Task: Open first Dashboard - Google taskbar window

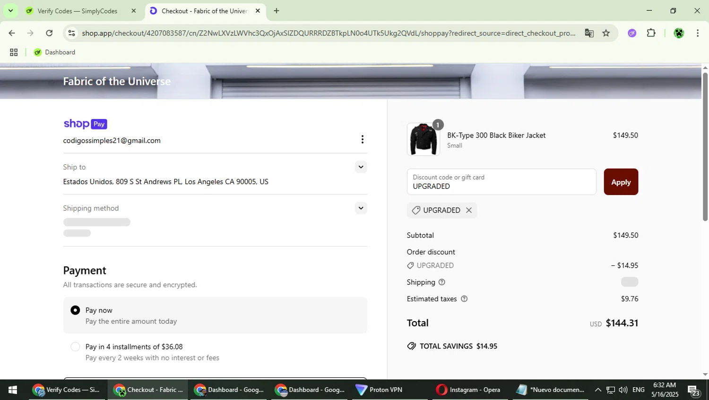Action: tap(230, 390)
